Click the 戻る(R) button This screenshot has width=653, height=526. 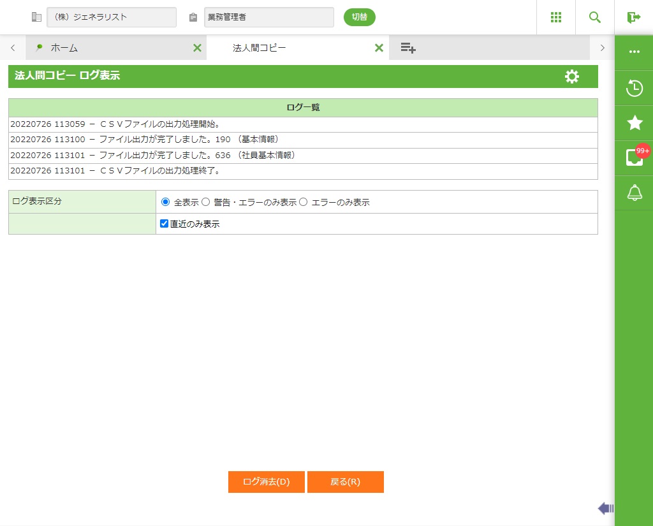(345, 482)
